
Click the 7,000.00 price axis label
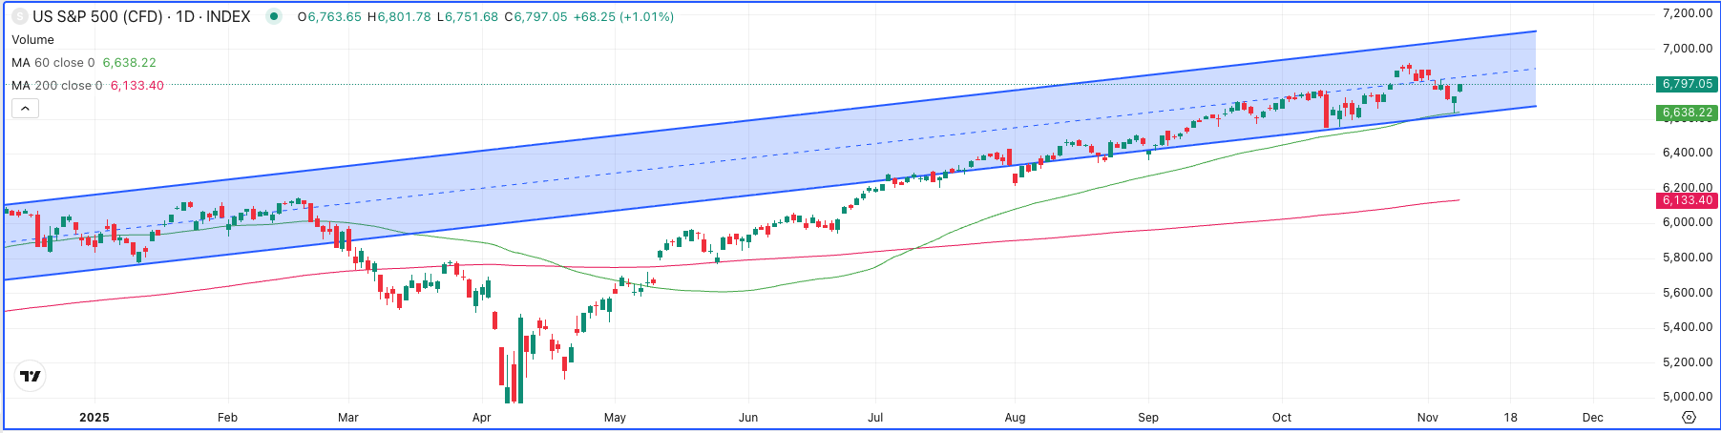1687,48
